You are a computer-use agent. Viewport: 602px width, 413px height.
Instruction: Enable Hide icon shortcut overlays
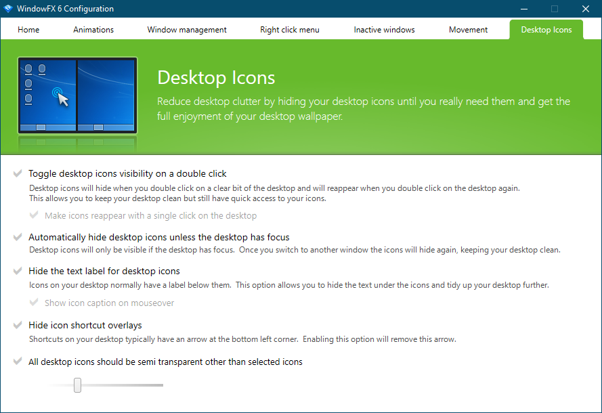point(18,325)
